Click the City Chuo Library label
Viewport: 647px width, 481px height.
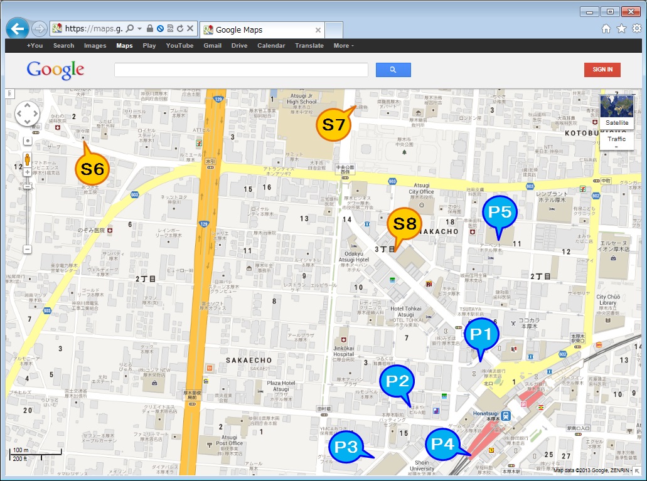point(608,300)
